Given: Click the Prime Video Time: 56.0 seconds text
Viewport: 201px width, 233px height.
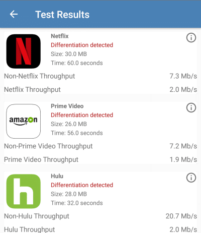Looking at the screenshot, I should 77,133.
